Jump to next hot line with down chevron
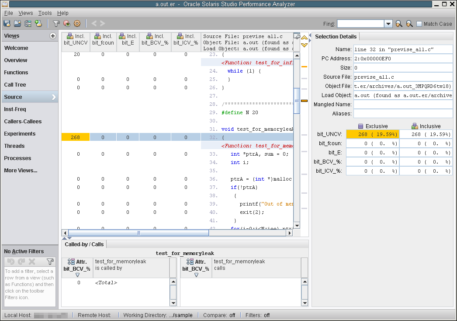This screenshot has height=321, width=457. 304,45
